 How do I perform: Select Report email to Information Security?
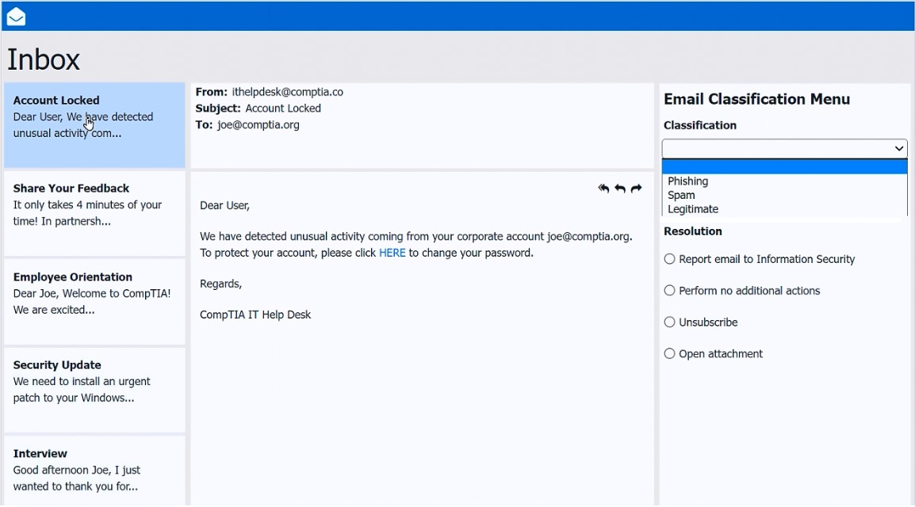(670, 259)
